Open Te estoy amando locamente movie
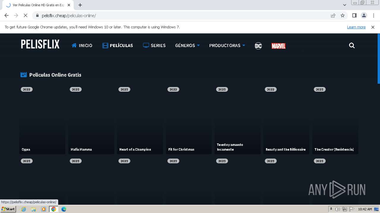The image size is (380, 213). (237, 120)
